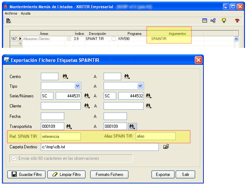Open the Ayuda menu

(26, 13)
